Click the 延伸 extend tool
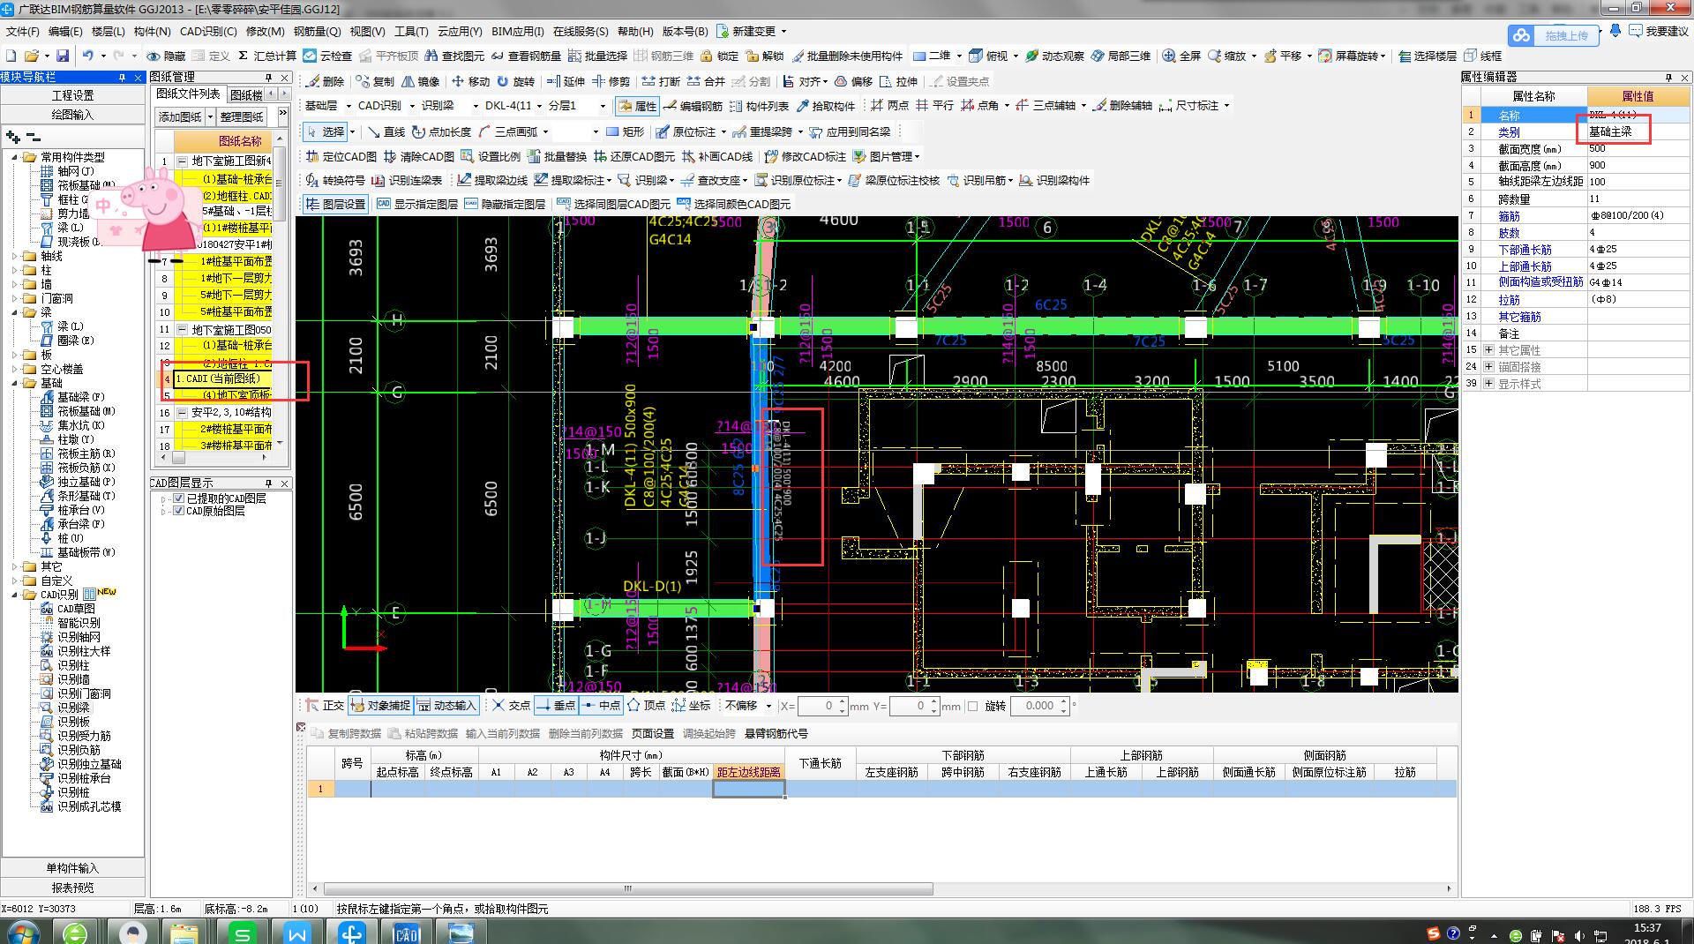Screen dimensions: 1694x944 (566, 81)
